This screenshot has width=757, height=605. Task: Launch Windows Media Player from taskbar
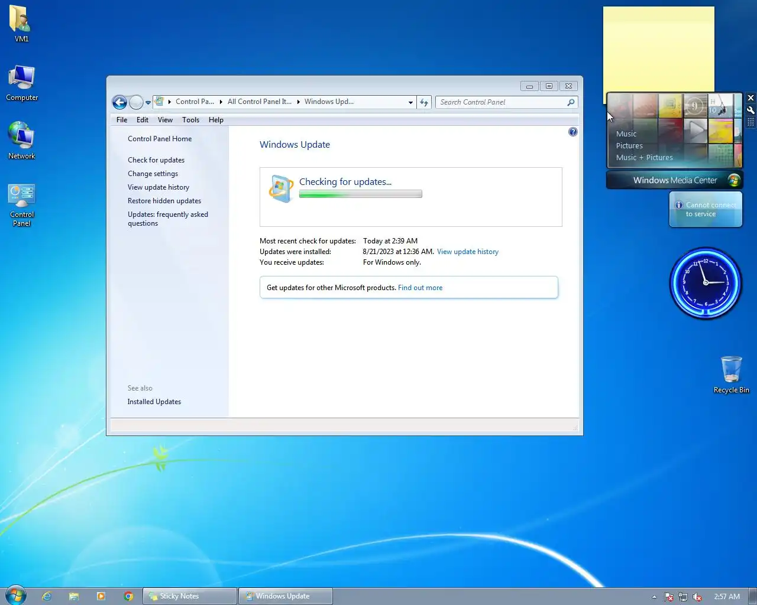[101, 596]
